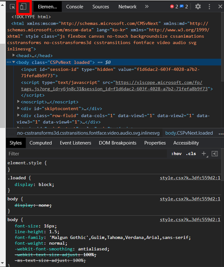224x267 pixels.
Task: Open style.csx link for body font-size rule
Action: (190, 220)
